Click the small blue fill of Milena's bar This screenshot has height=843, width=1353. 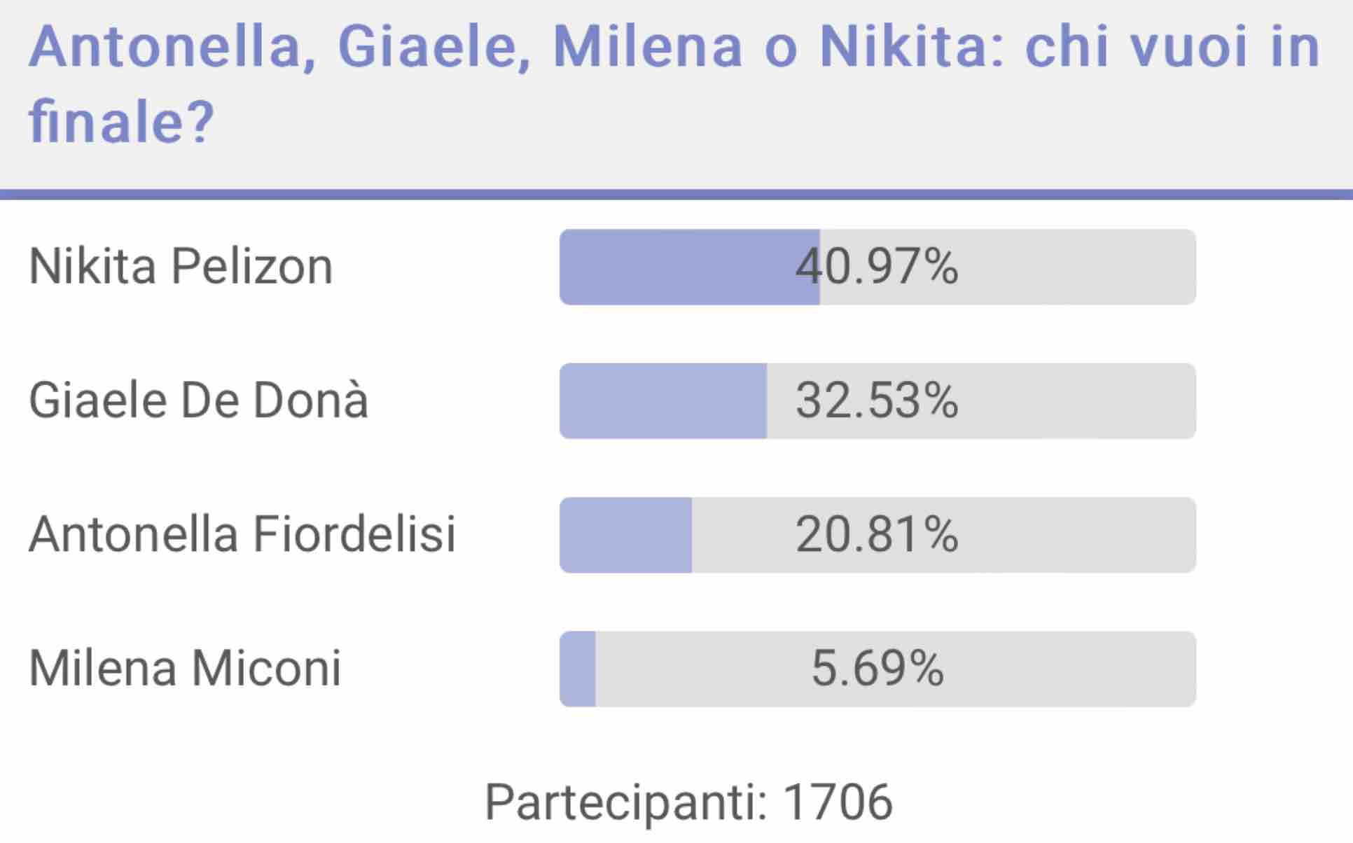[578, 669]
